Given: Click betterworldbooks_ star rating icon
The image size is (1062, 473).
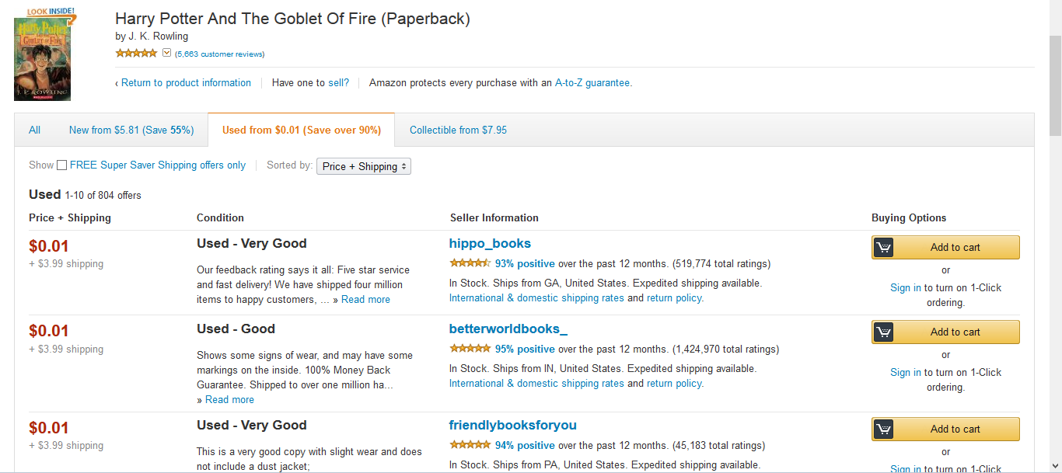Looking at the screenshot, I should coord(470,349).
